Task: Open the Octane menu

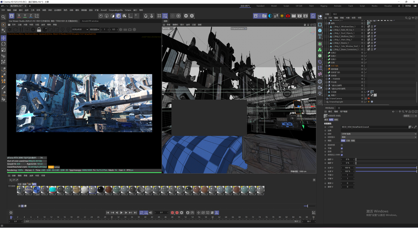Action: click(128, 10)
